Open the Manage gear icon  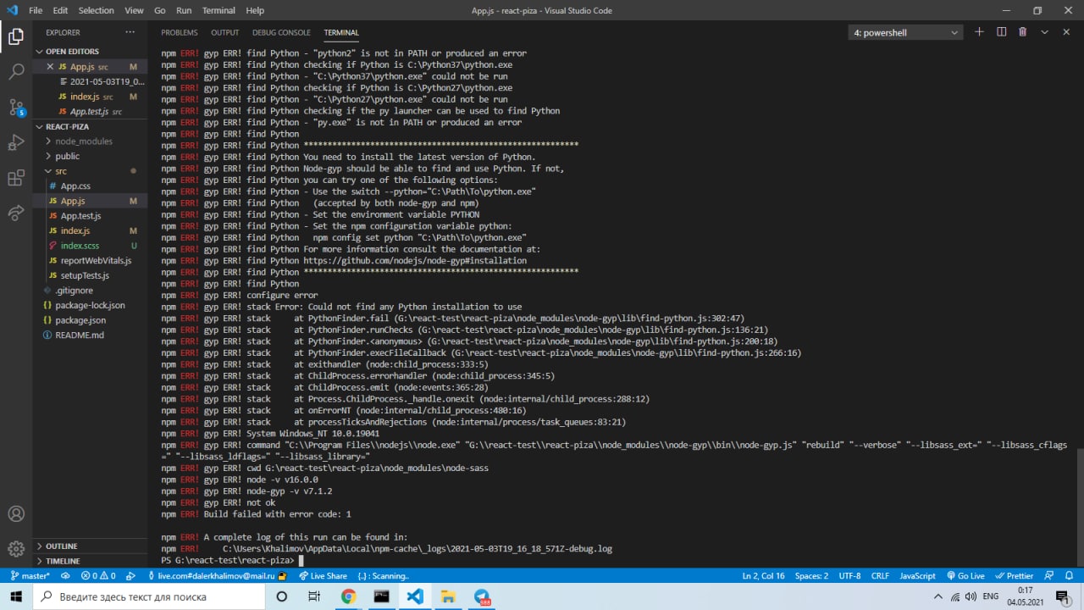point(16,549)
